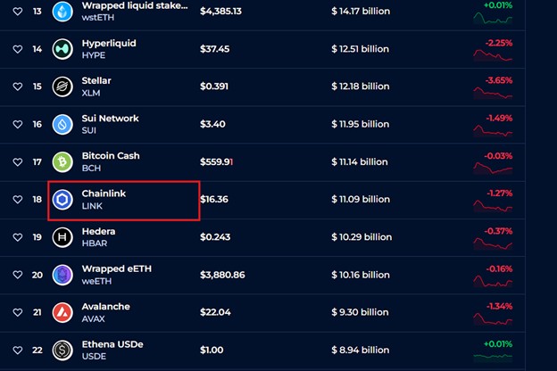
Task: Open the Chainlink coin name link
Action: tap(104, 194)
